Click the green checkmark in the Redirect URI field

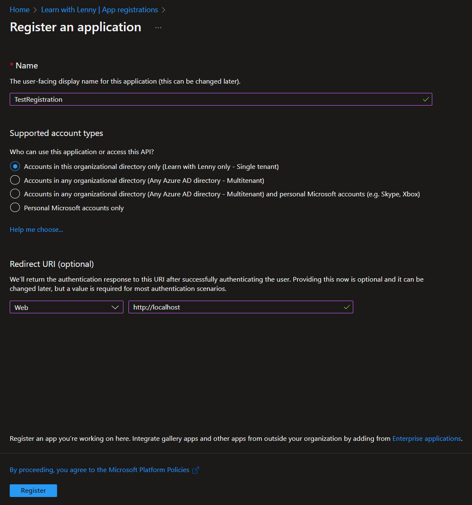coord(346,307)
